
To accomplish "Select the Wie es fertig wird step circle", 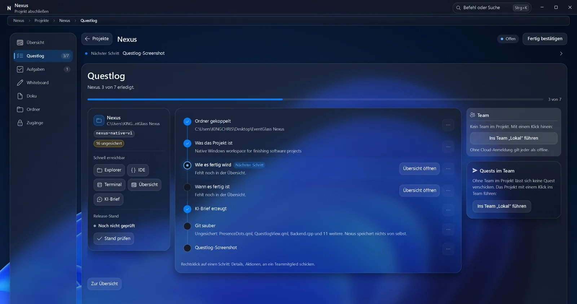I will pyautogui.click(x=187, y=165).
